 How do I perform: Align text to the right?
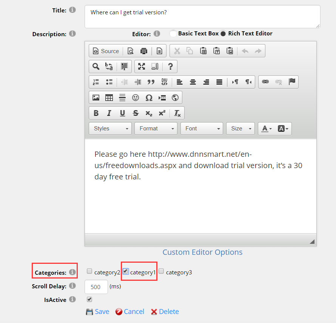206,82
